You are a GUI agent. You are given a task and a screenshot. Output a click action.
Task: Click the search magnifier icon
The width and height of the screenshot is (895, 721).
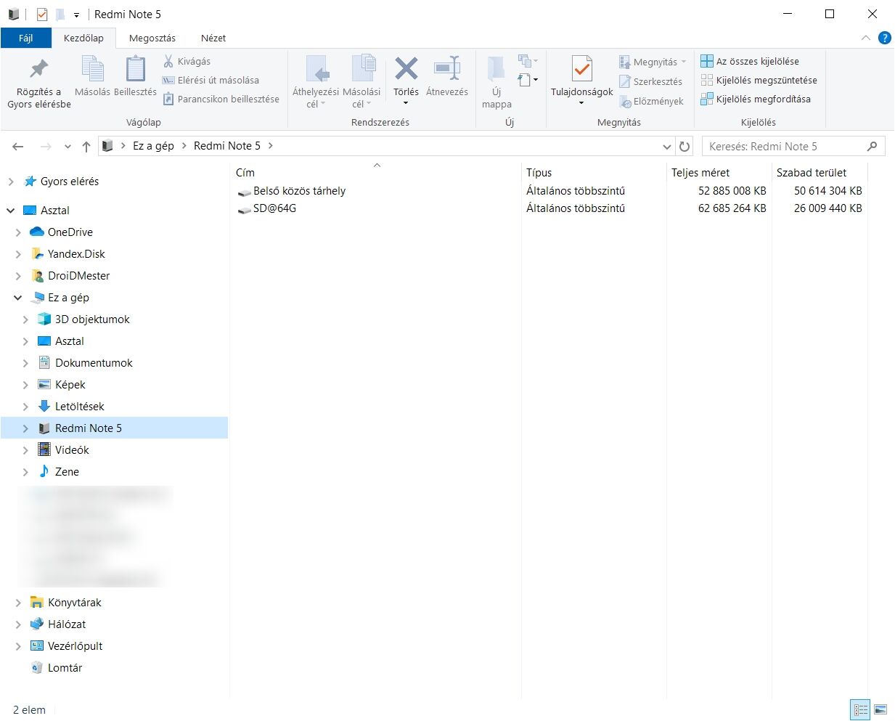click(872, 146)
